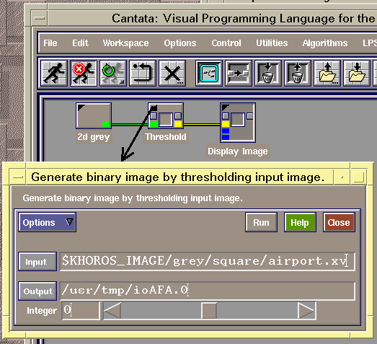
Task: Click the Input file browse button
Action: click(x=37, y=262)
